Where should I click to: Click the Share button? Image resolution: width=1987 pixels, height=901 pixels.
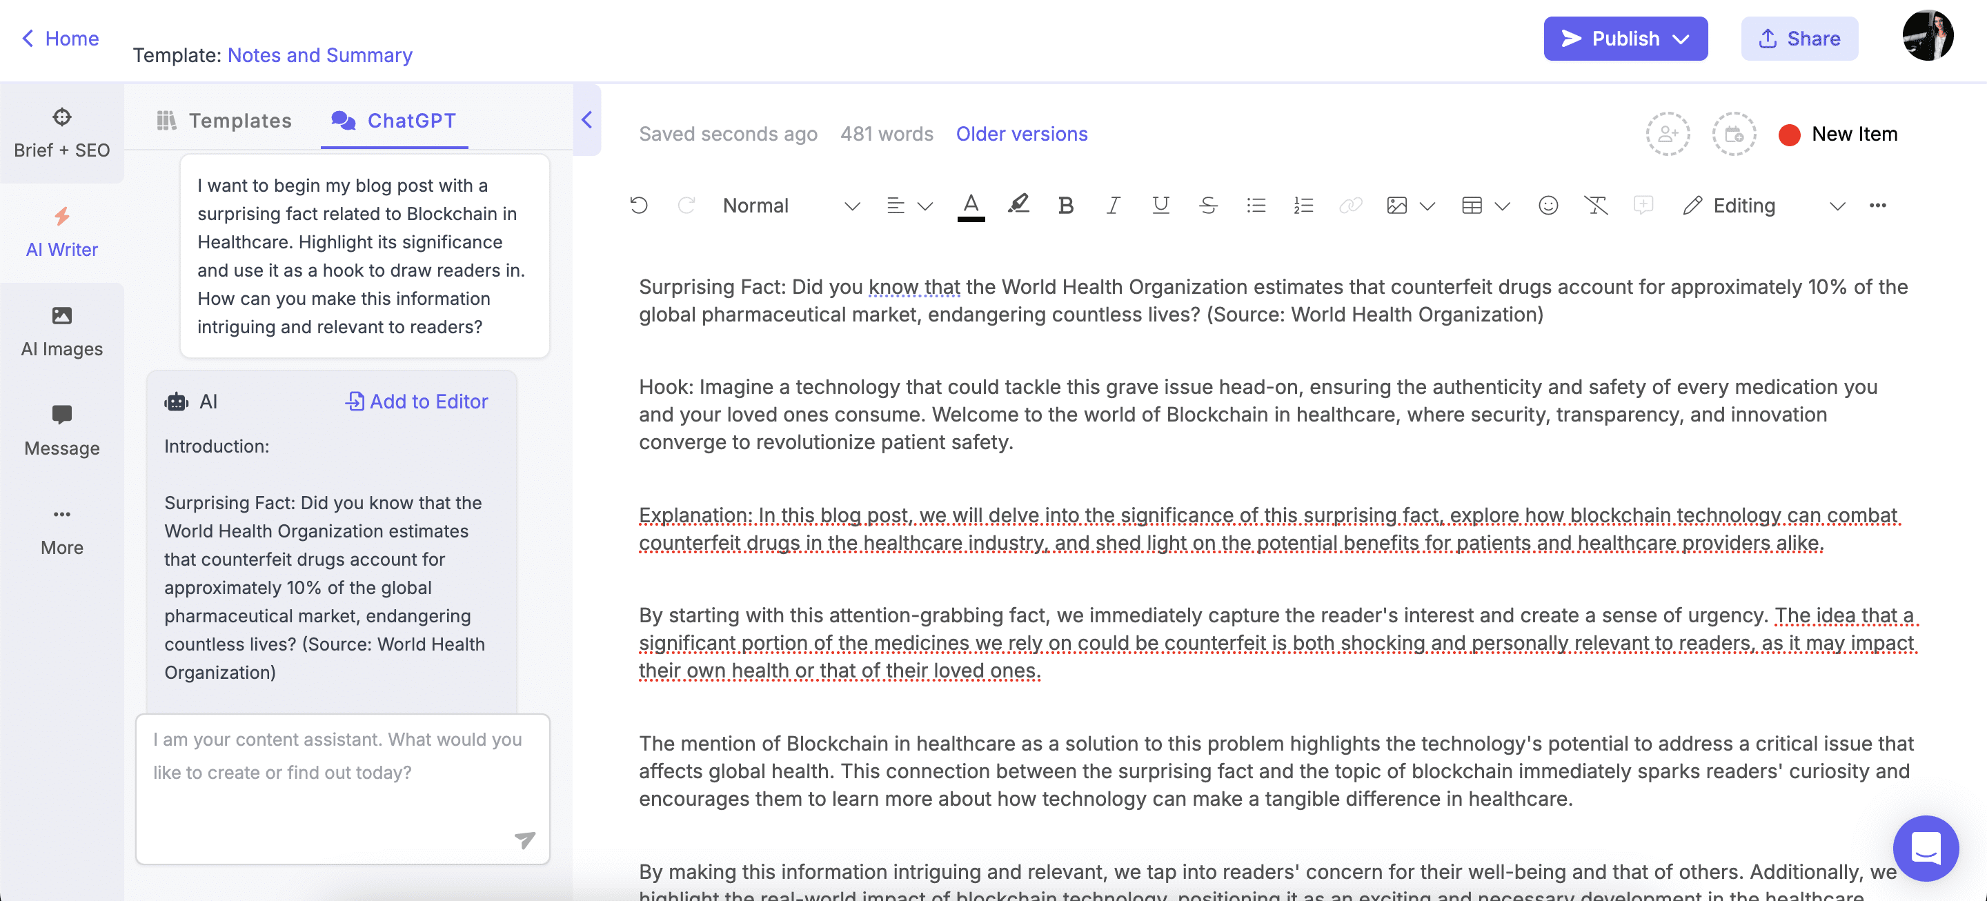1799,39
